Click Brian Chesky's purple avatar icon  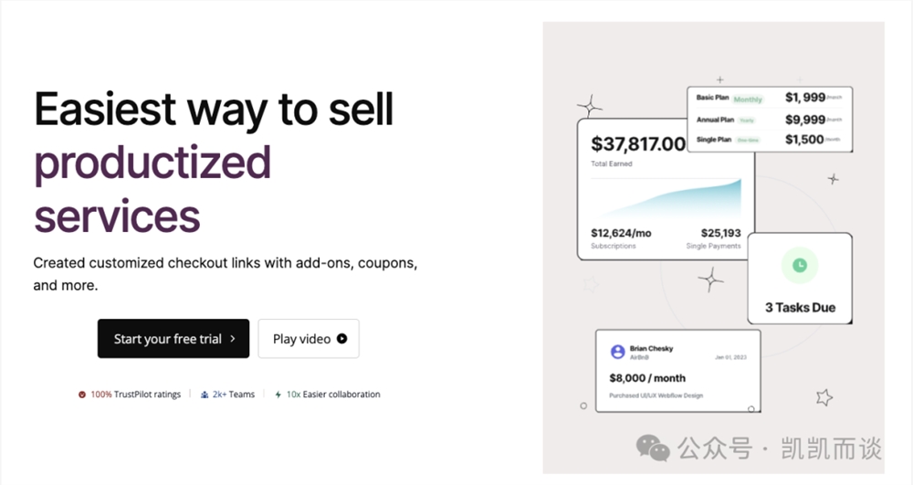click(618, 352)
